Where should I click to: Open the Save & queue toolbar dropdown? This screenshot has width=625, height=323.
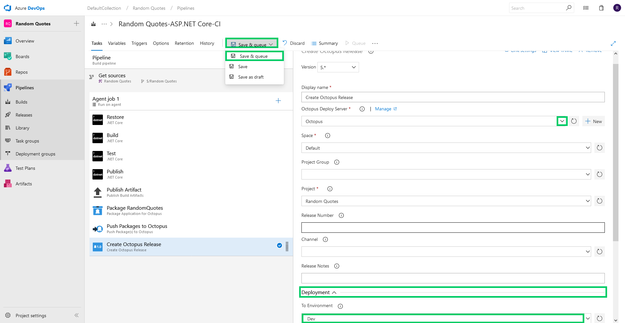(x=252, y=43)
